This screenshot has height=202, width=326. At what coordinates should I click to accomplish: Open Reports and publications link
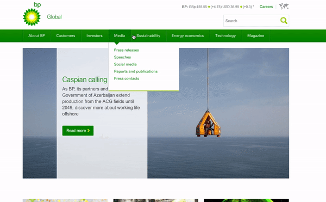coord(136,71)
